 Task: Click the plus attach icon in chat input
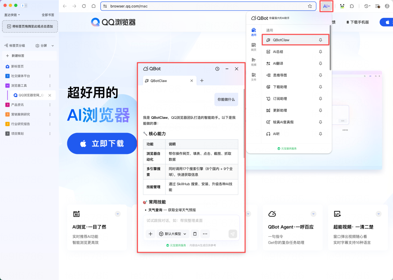(150, 234)
